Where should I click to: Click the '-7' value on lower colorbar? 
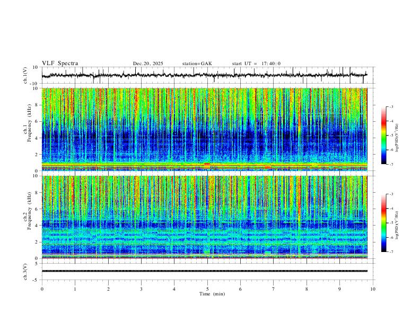[x=391, y=252]
